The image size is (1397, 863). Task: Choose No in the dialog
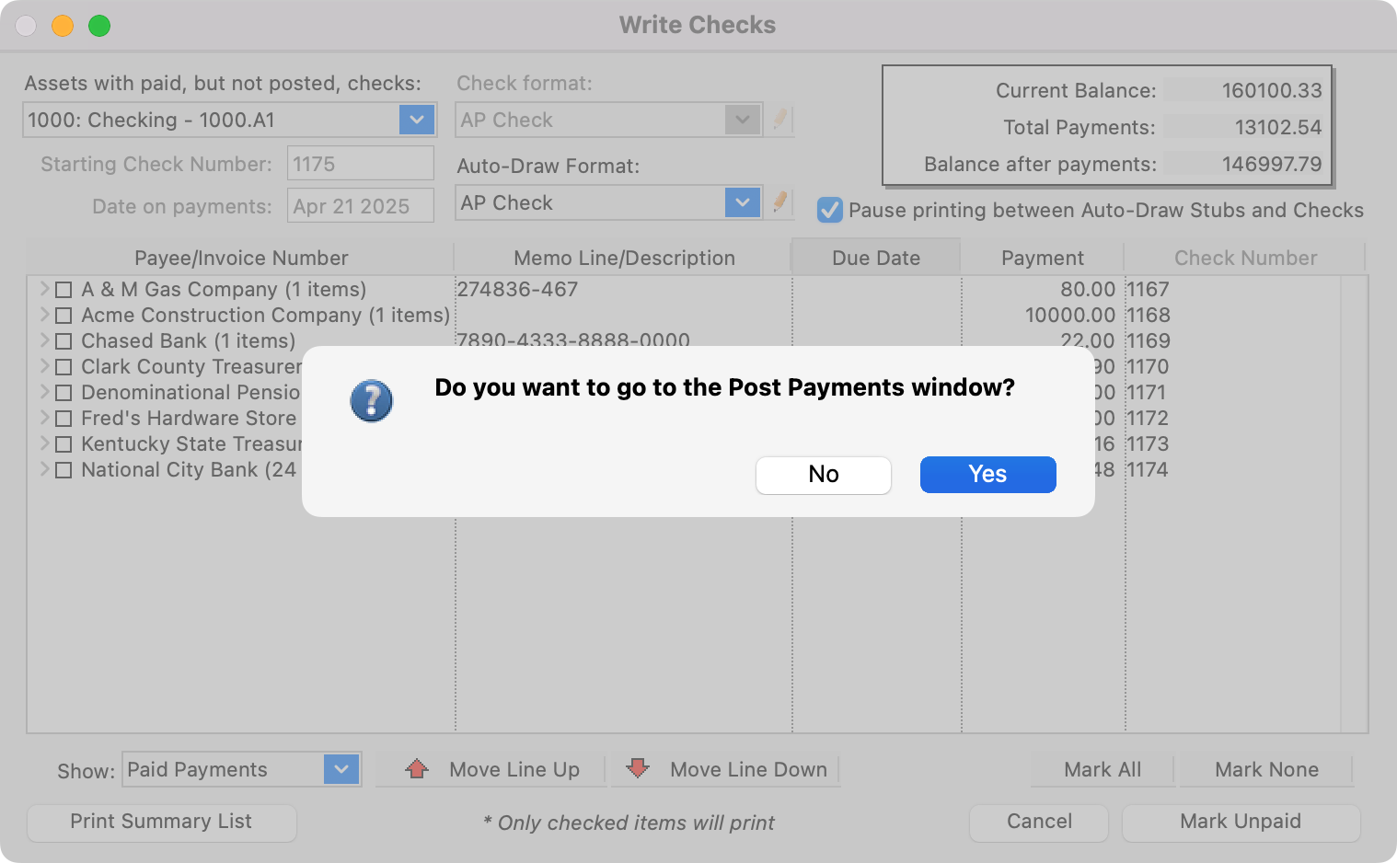tap(823, 475)
